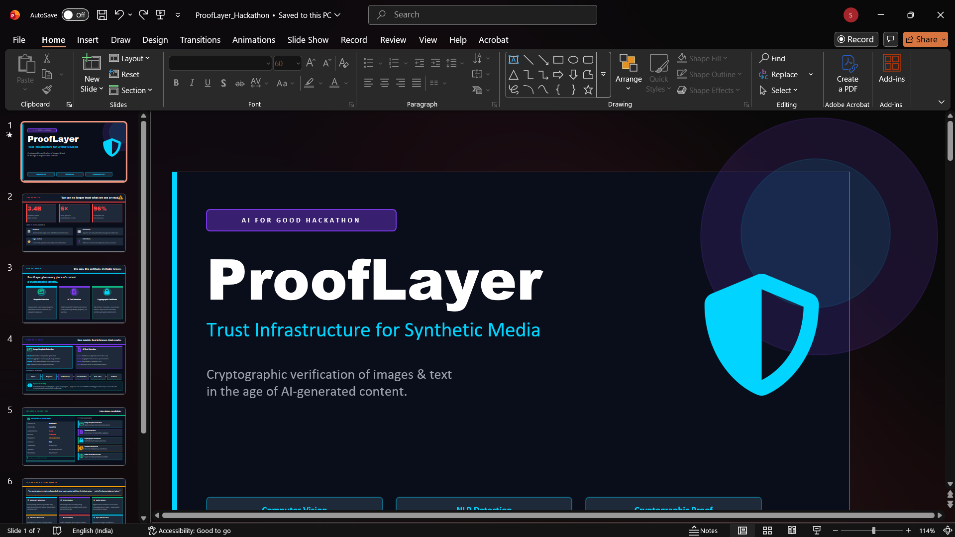Adjust the zoom slider handle
955x537 pixels.
click(x=873, y=531)
